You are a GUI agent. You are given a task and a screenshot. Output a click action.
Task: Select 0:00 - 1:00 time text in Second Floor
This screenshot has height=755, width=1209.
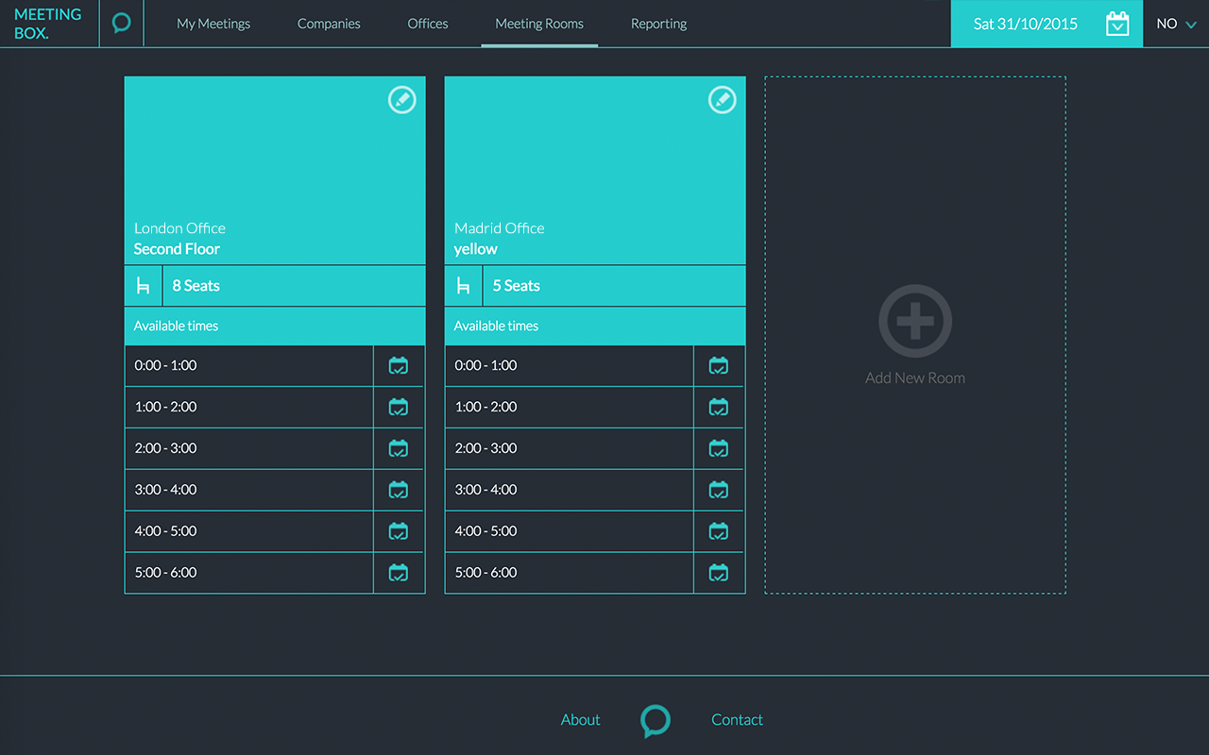(165, 365)
